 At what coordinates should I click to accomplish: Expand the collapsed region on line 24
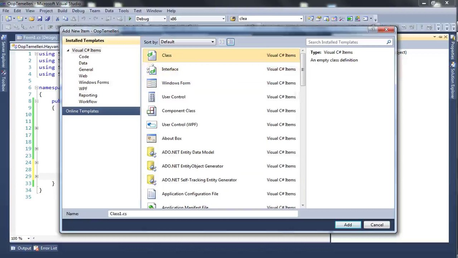[36, 162]
